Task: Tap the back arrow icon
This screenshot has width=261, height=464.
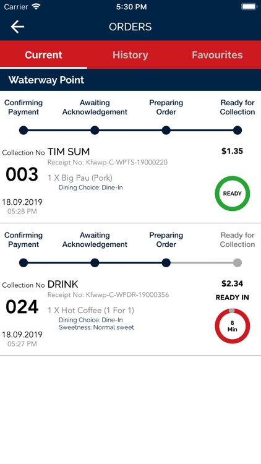Action: coord(17,27)
